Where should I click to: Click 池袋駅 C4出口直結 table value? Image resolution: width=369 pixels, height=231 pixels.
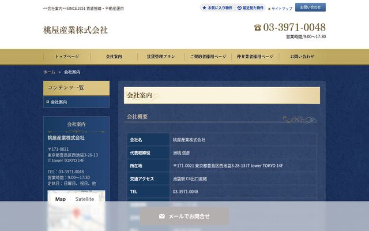click(x=190, y=178)
